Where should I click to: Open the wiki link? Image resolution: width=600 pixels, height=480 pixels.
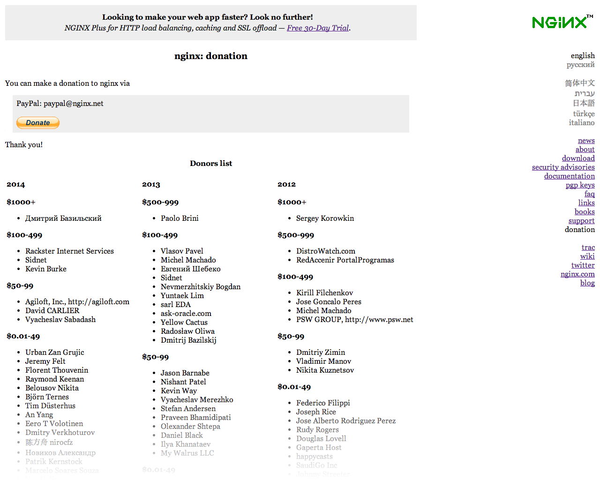pos(587,256)
